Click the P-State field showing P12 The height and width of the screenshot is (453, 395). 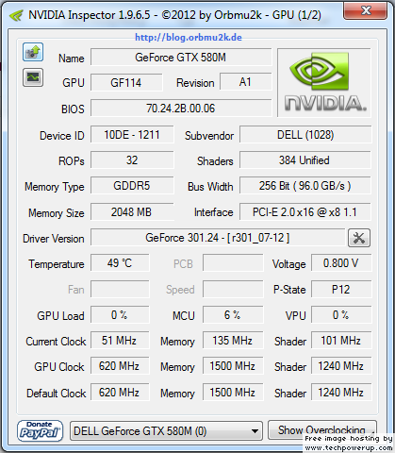tap(341, 290)
